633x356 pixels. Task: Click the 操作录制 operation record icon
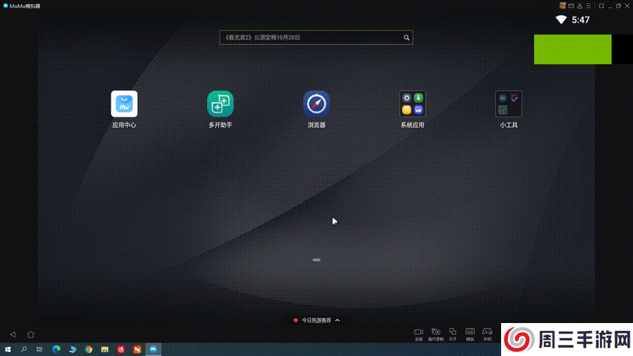tap(435, 332)
